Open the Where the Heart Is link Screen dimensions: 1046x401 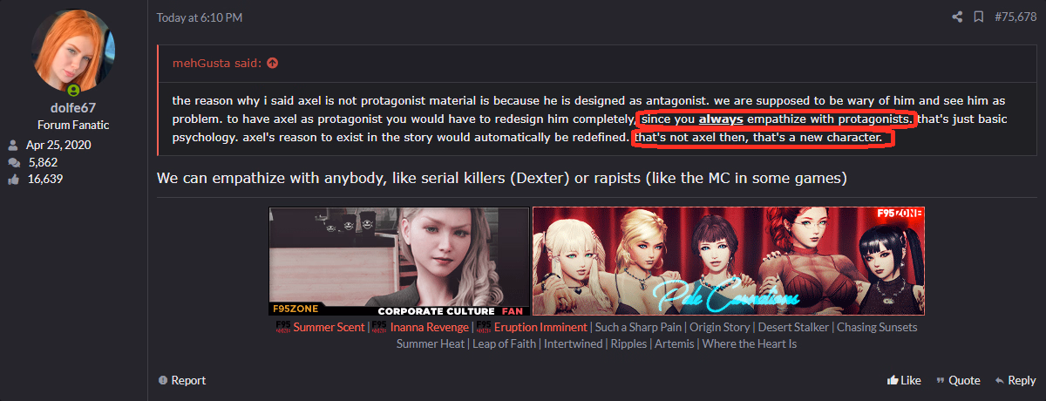750,344
